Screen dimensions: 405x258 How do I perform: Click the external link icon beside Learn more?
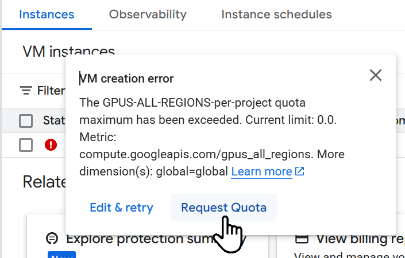click(x=299, y=171)
